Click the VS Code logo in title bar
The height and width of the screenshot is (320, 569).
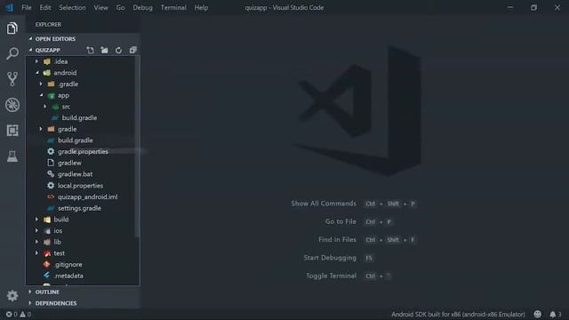click(x=10, y=7)
